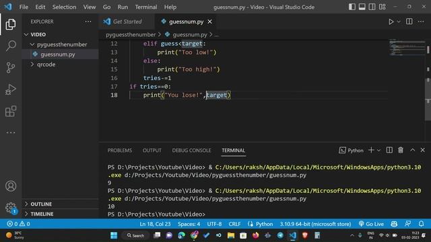Screen dimensions: 431x242
Task: Open the Manage gear settings icon
Action: (11, 208)
